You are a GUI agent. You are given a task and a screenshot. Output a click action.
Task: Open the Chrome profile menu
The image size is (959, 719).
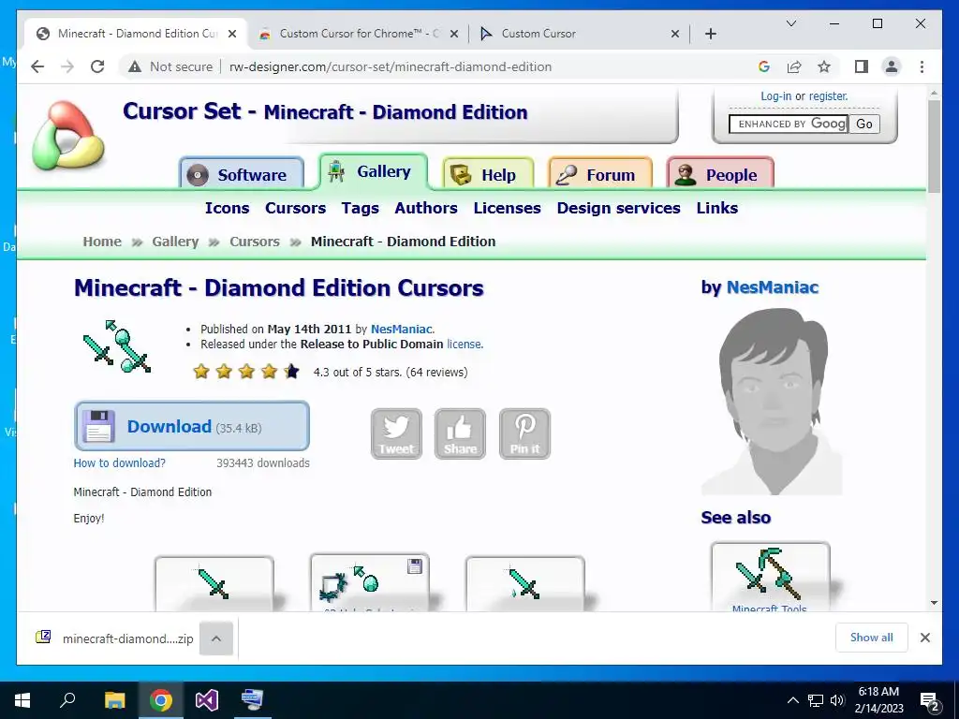coord(892,66)
